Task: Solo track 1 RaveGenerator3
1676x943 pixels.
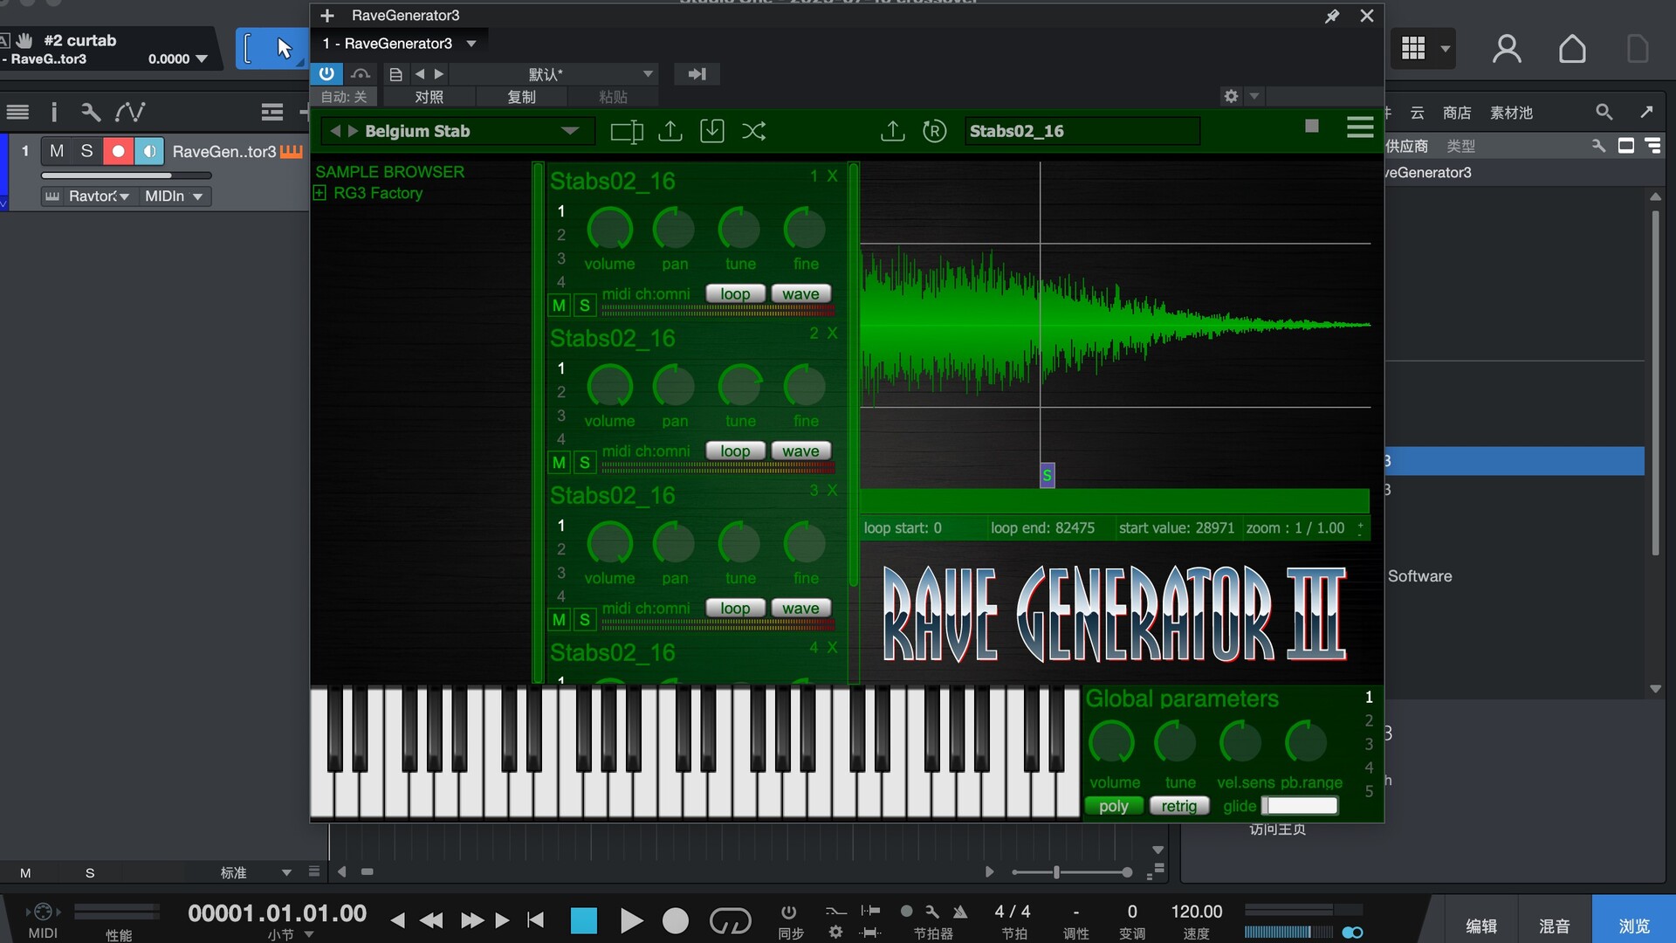Action: pos(86,151)
